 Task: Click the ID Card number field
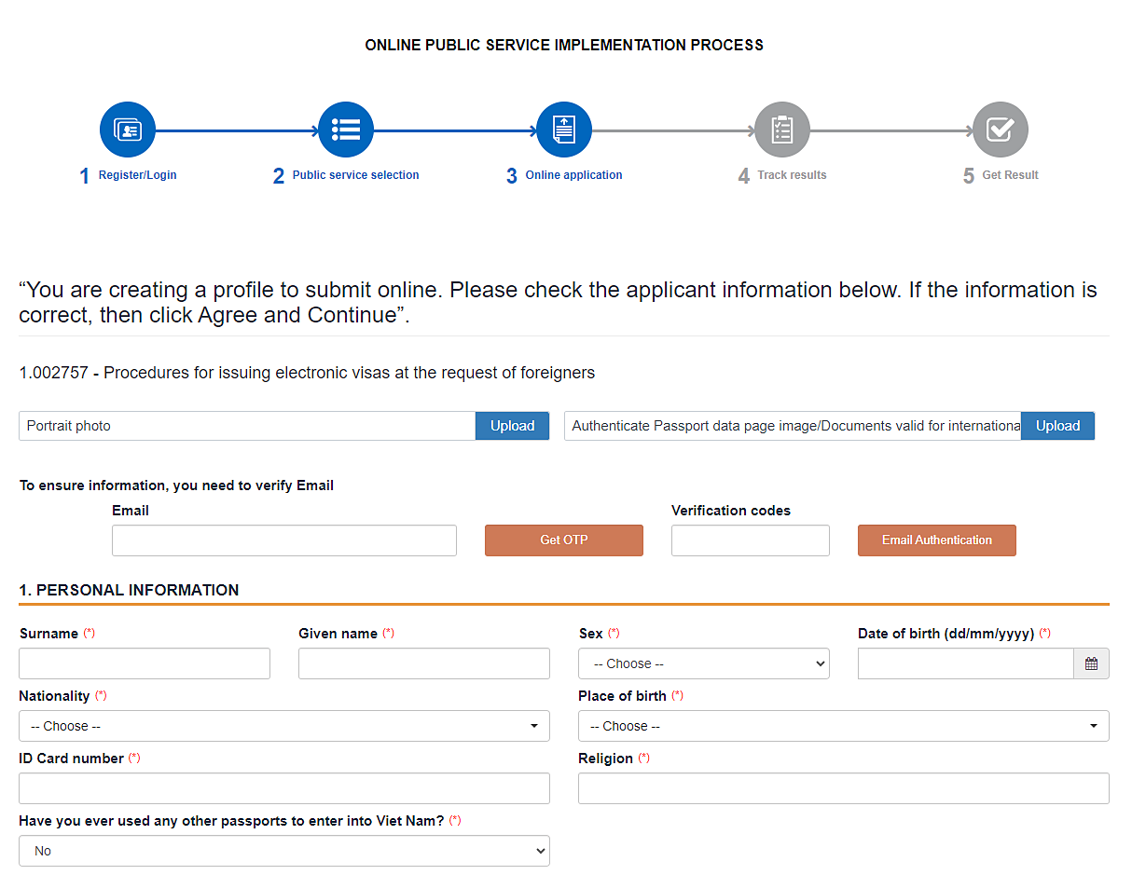coord(283,788)
